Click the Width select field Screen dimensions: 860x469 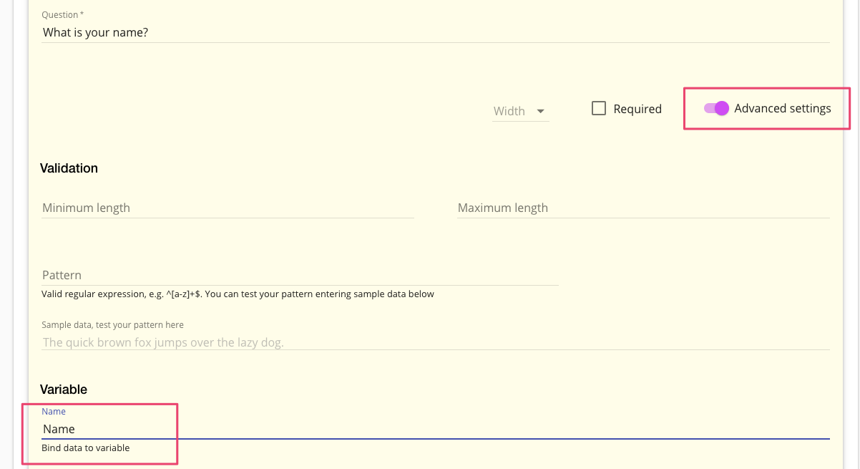[x=510, y=111]
